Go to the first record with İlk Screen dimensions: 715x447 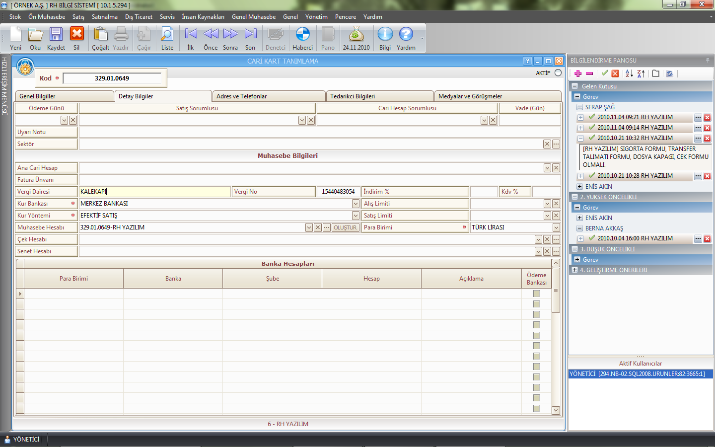pyautogui.click(x=191, y=35)
